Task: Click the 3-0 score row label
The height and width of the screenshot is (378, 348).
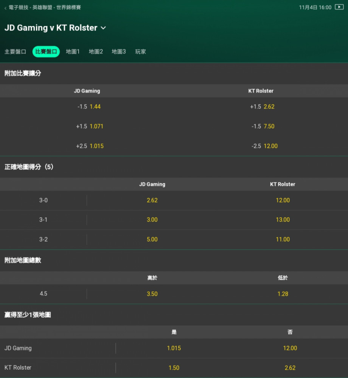Action: point(43,200)
